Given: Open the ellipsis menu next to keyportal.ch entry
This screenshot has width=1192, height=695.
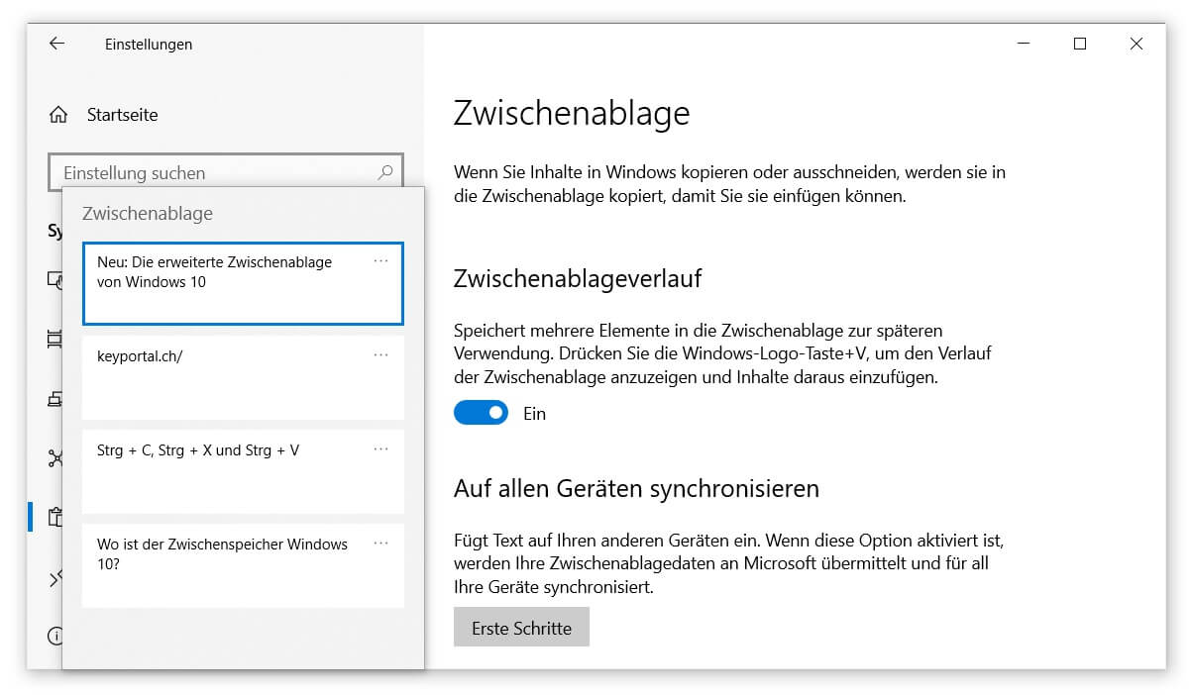Looking at the screenshot, I should [x=380, y=352].
